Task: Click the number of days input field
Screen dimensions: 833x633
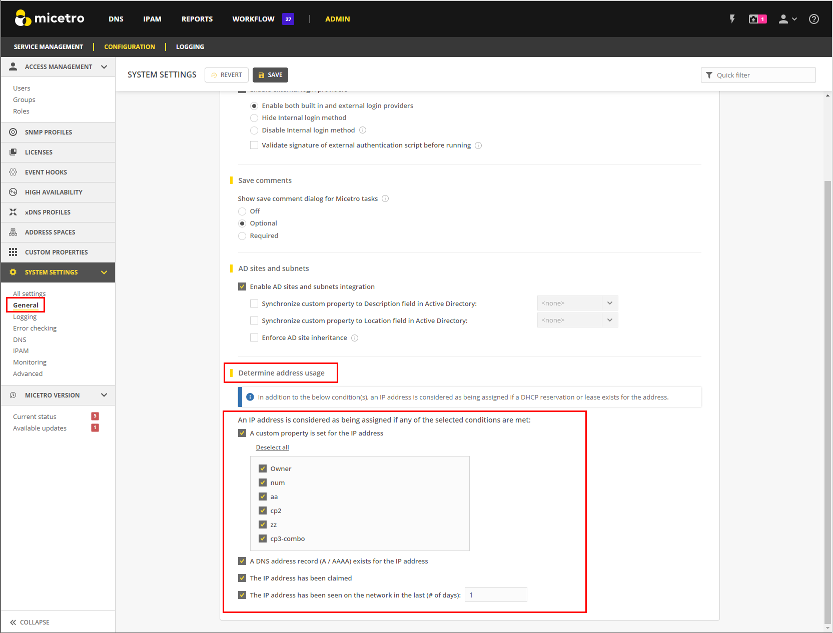Action: click(495, 595)
